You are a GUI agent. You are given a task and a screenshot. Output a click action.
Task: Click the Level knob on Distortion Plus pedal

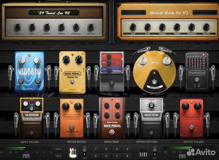click(x=79, y=60)
